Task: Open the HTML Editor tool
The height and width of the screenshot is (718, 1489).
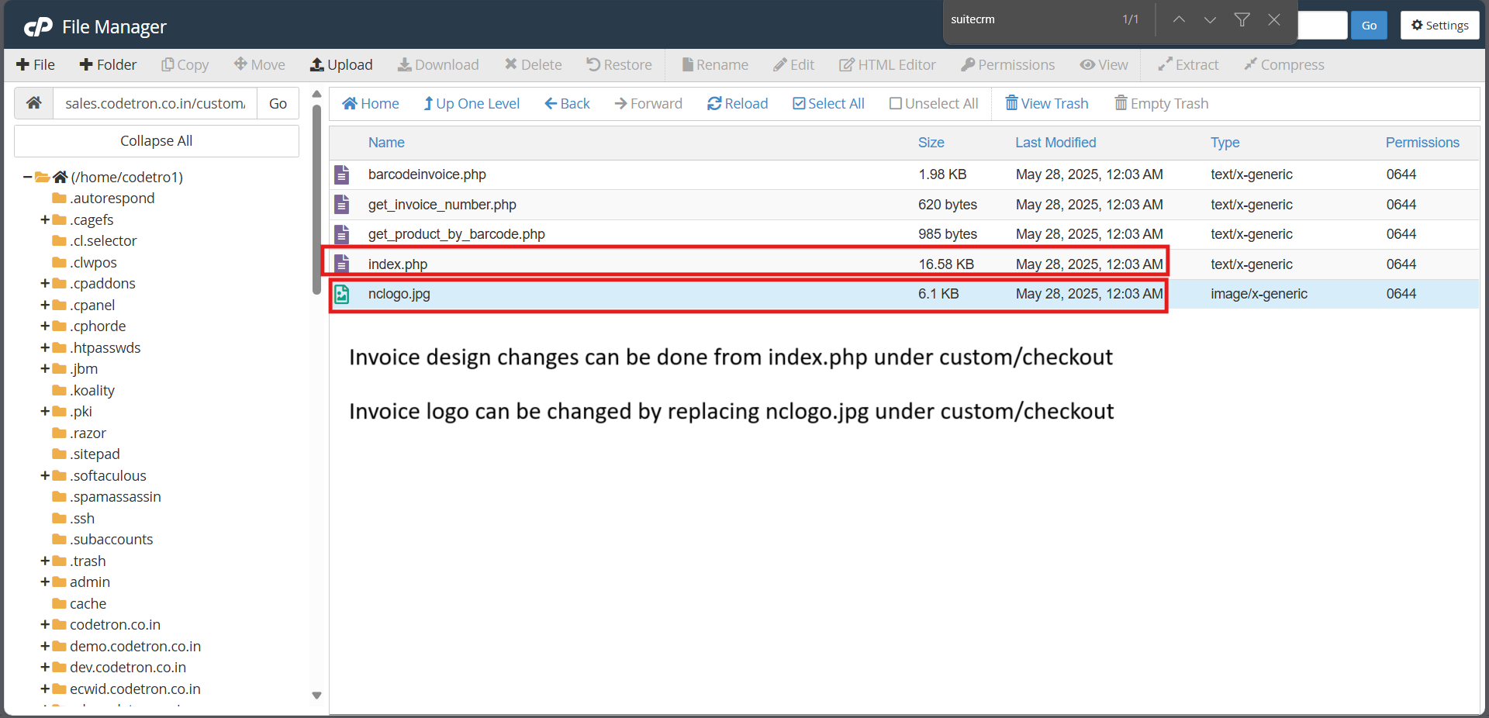Action: click(x=887, y=65)
